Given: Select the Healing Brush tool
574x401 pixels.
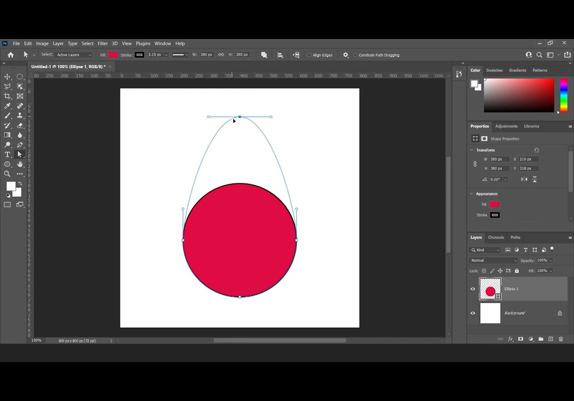Looking at the screenshot, I should click(20, 106).
